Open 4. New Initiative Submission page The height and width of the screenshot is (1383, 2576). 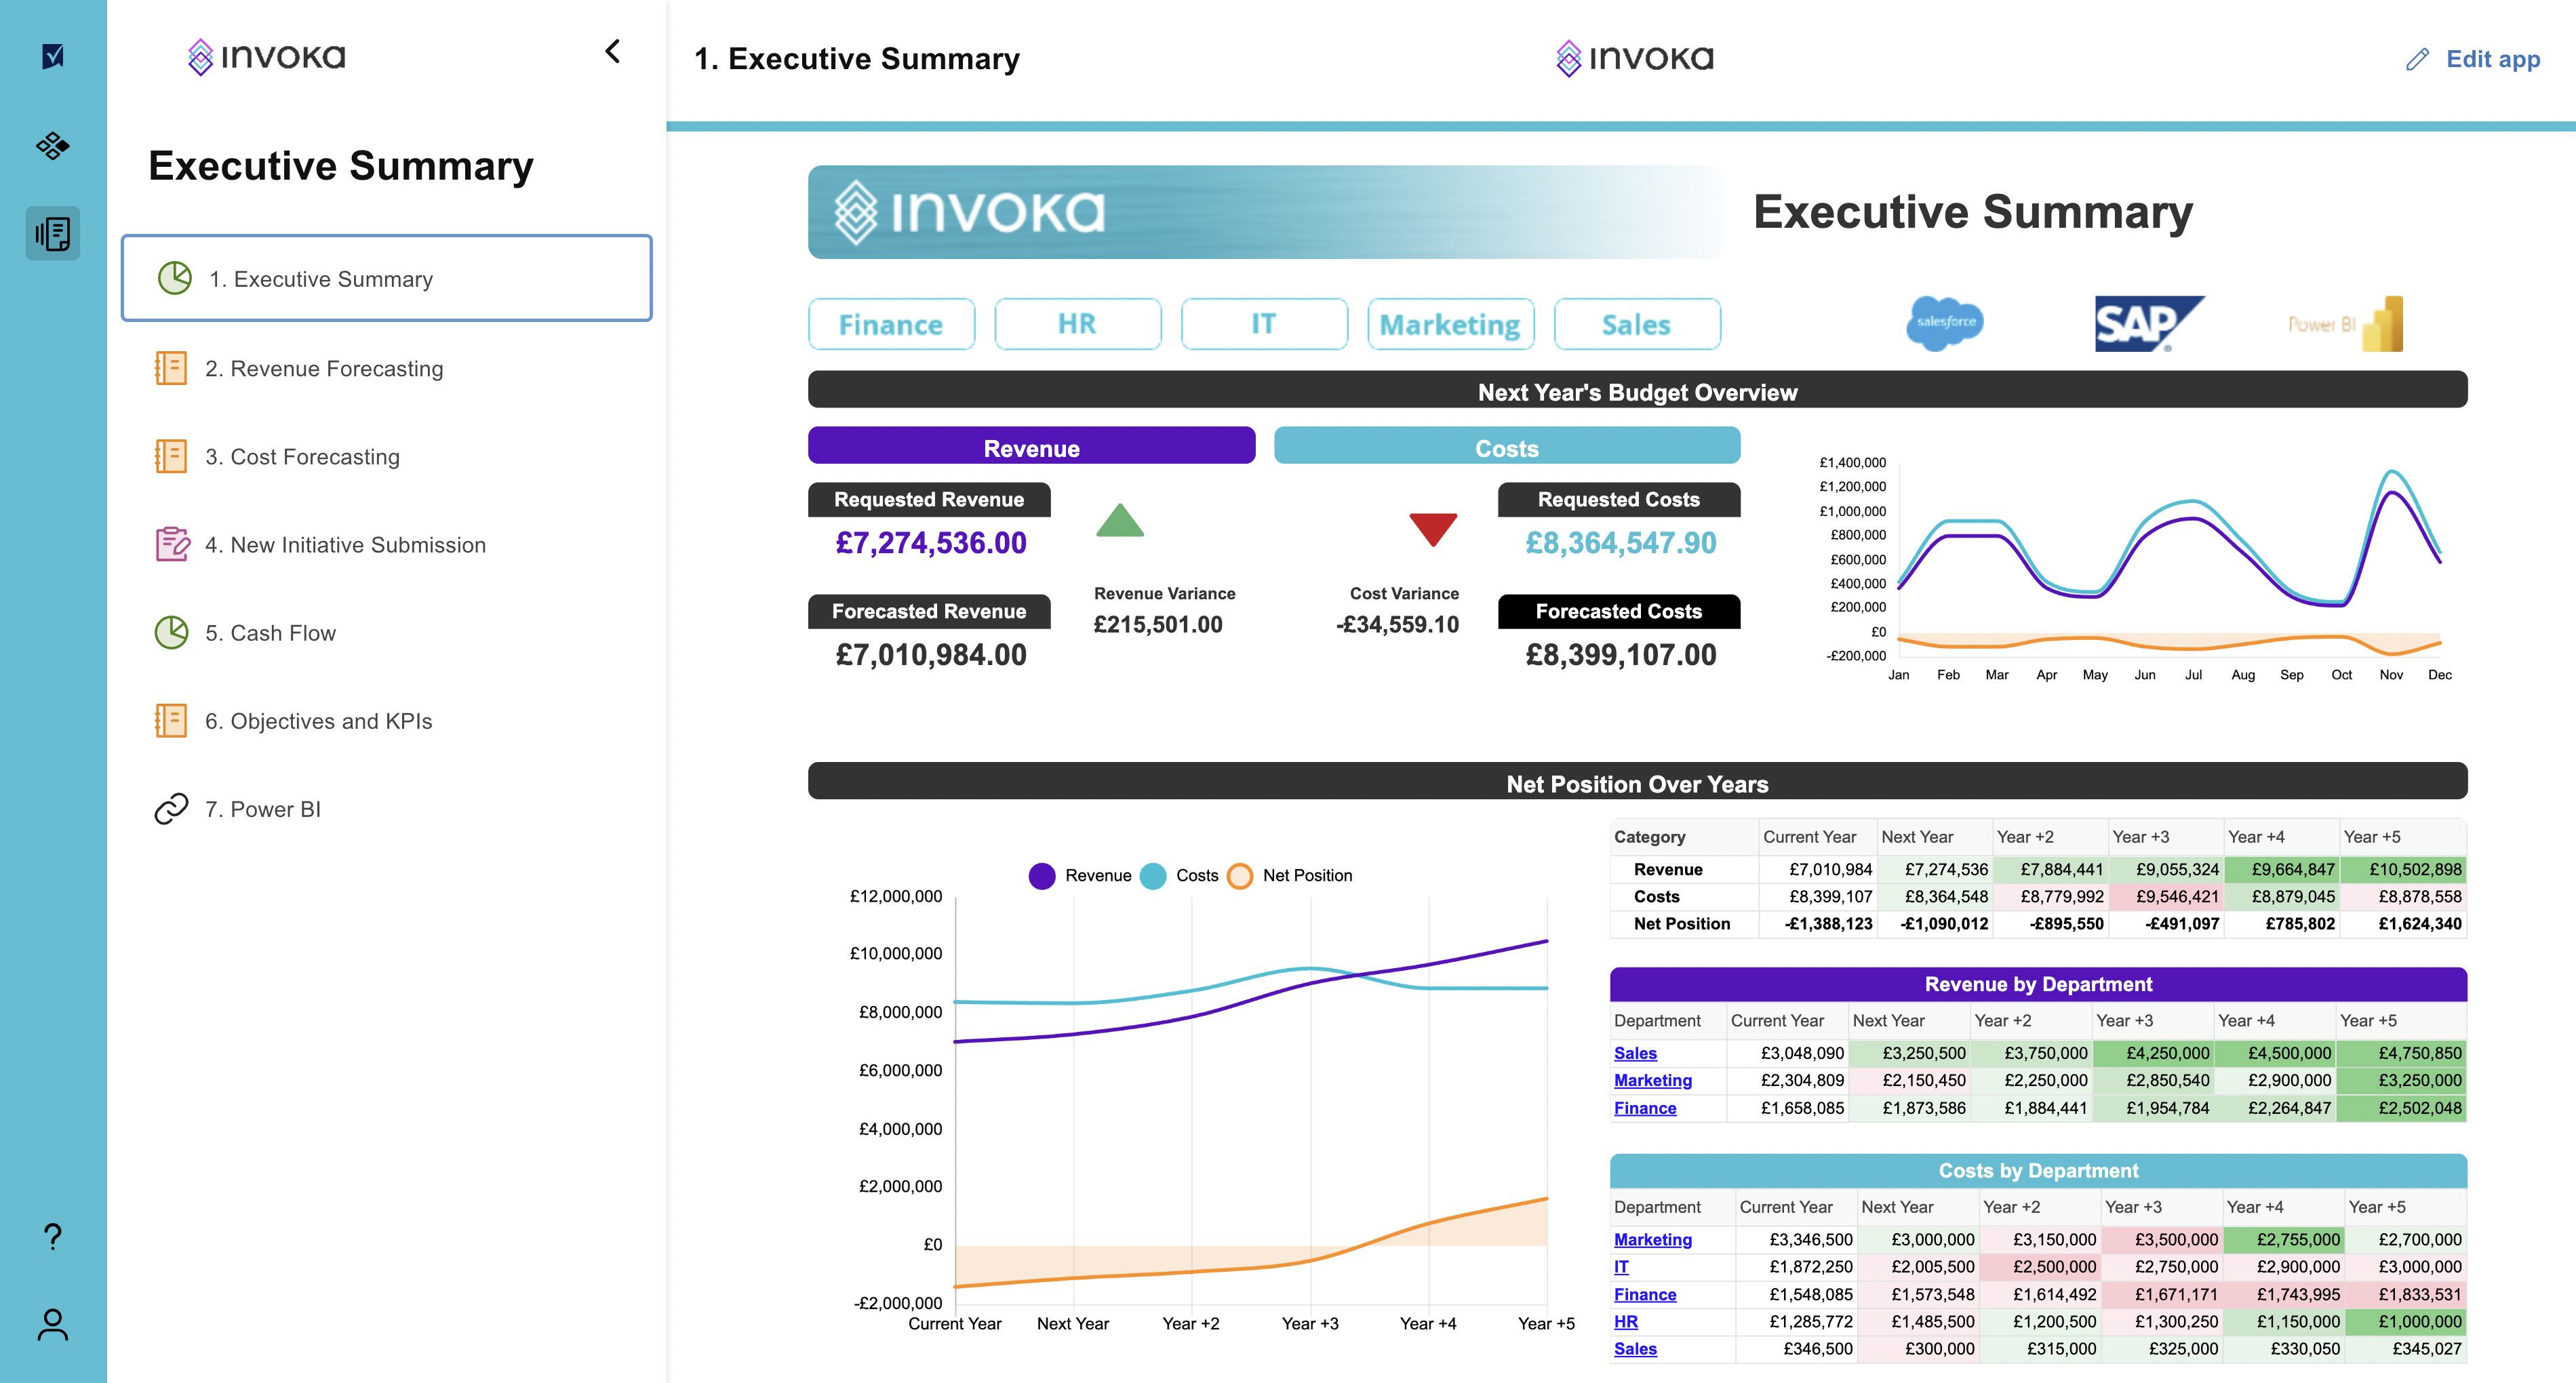pos(386,544)
